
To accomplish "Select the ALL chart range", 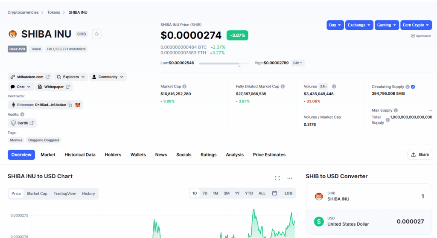I will (262, 193).
